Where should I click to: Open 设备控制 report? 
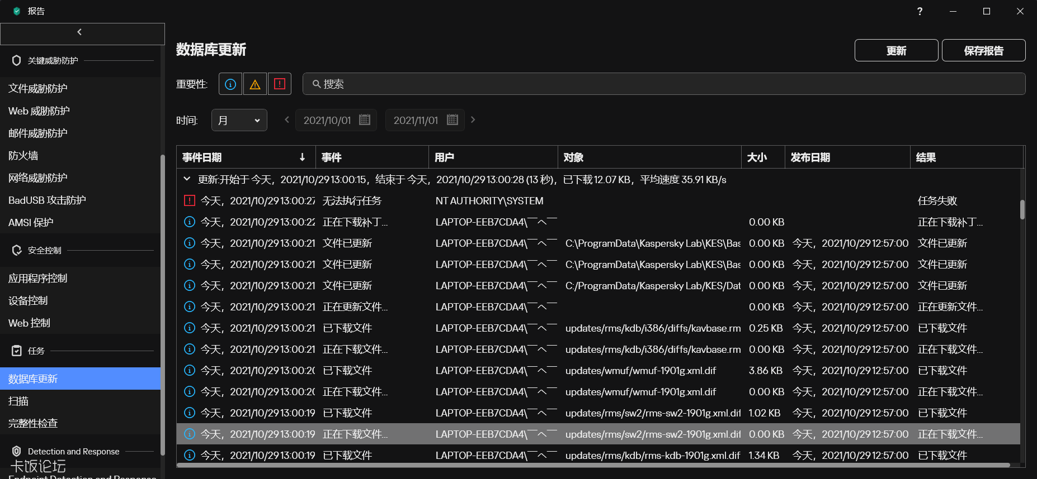pyautogui.click(x=80, y=300)
